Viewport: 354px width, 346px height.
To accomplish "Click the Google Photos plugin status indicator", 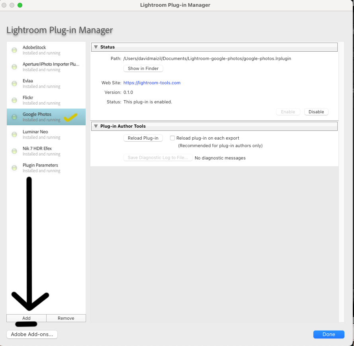I will [x=14, y=117].
